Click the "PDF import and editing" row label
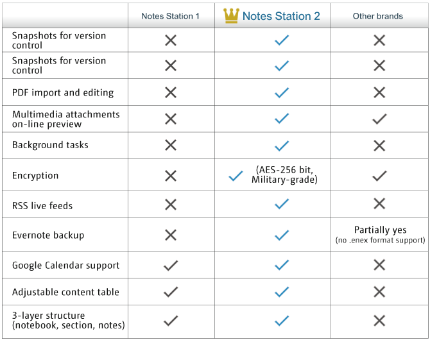 [x=63, y=92]
